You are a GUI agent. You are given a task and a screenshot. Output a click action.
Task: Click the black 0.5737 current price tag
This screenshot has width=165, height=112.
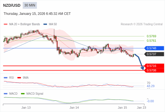(x=154, y=54)
